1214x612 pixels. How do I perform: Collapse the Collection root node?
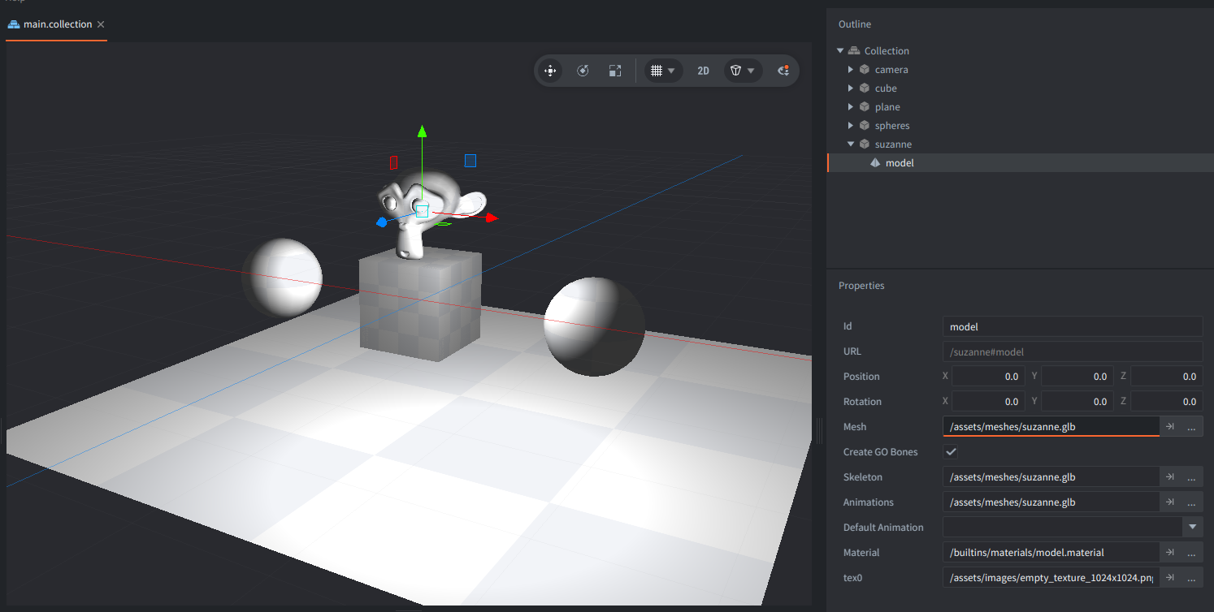[x=840, y=50]
